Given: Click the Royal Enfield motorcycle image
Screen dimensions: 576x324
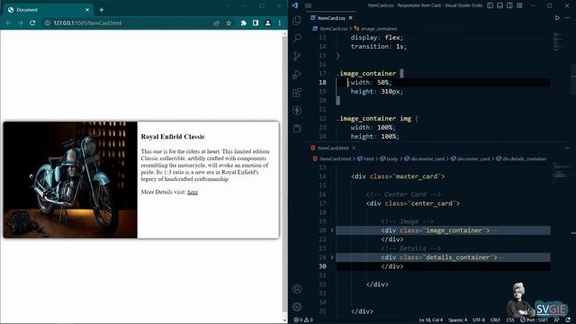Looking at the screenshot, I should coord(70,180).
